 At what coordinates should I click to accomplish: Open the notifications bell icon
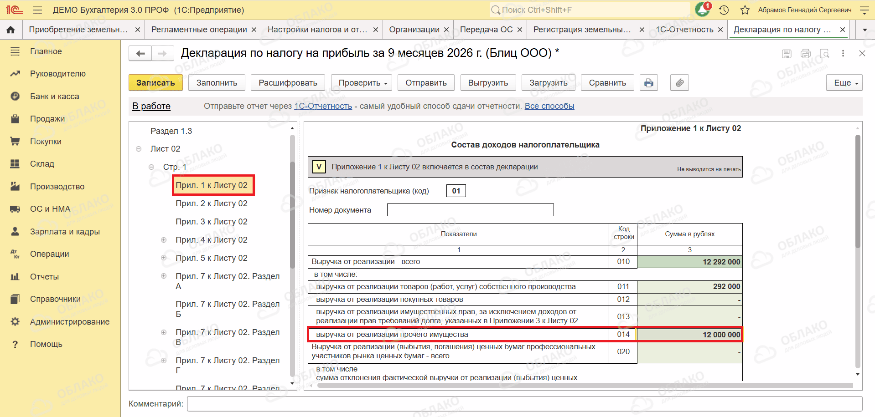click(702, 10)
